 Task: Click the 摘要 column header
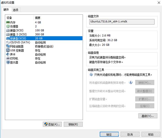[38, 18]
